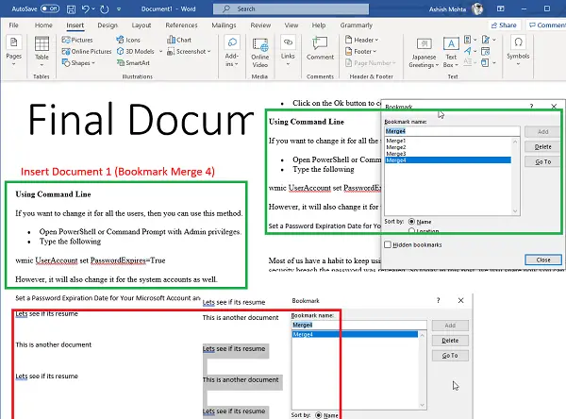Open Online Pictures in the ribbon

point(87,51)
